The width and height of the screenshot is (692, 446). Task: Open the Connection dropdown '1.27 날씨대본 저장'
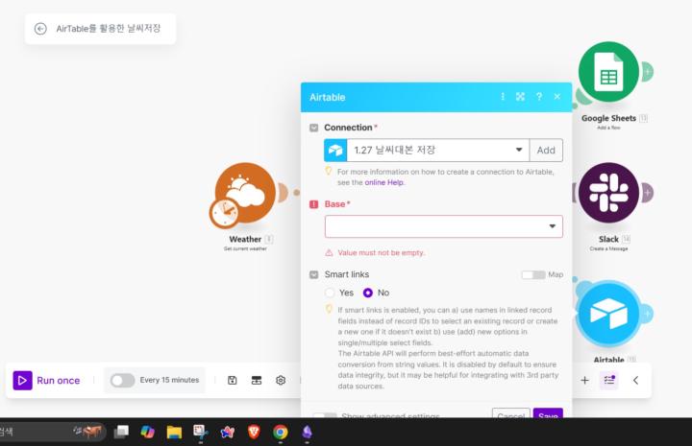tap(438, 151)
